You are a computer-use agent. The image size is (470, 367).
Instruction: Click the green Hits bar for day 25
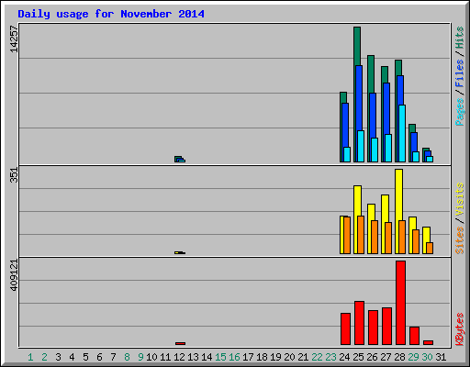click(x=357, y=46)
